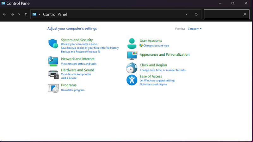Expand the address bar breadcrumb chevron

coord(39,14)
